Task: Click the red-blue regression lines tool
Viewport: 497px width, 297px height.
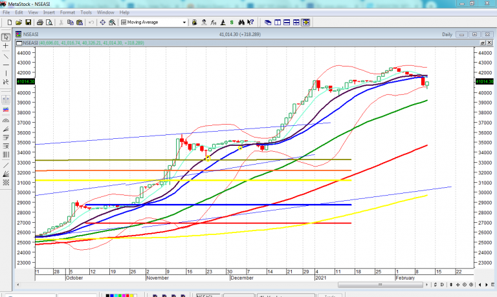Action: tap(6, 110)
